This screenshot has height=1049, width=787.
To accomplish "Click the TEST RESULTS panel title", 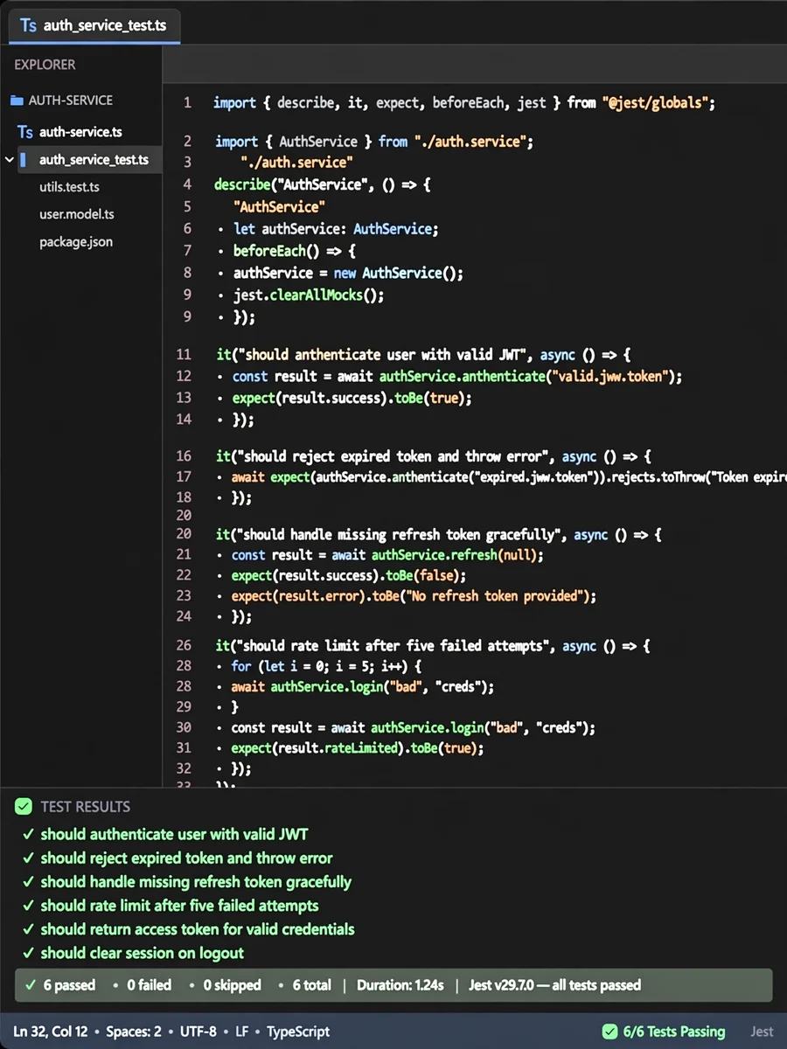I will (x=85, y=807).
